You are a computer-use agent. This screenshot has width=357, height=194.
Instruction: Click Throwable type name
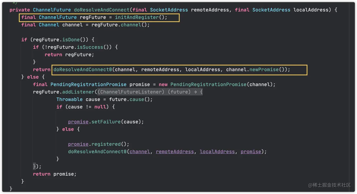[x=69, y=99]
